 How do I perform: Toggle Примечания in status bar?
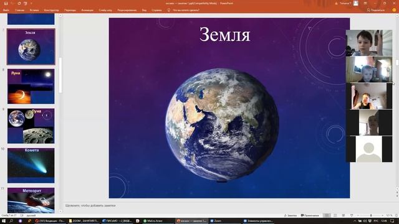[310, 215]
